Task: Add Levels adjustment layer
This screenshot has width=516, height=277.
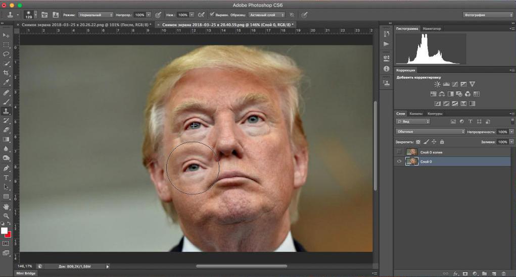Action: (x=446, y=84)
